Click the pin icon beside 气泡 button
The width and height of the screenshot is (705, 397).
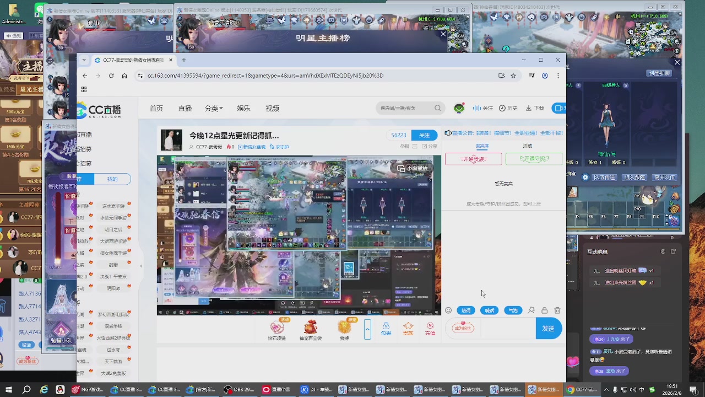pos(531,310)
